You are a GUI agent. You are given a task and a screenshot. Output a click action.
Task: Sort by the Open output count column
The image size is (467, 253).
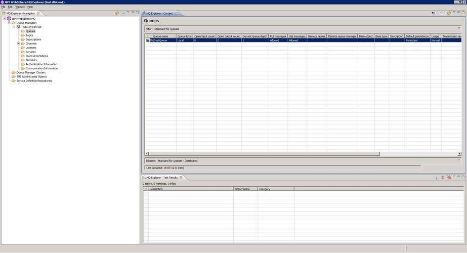[x=229, y=36]
